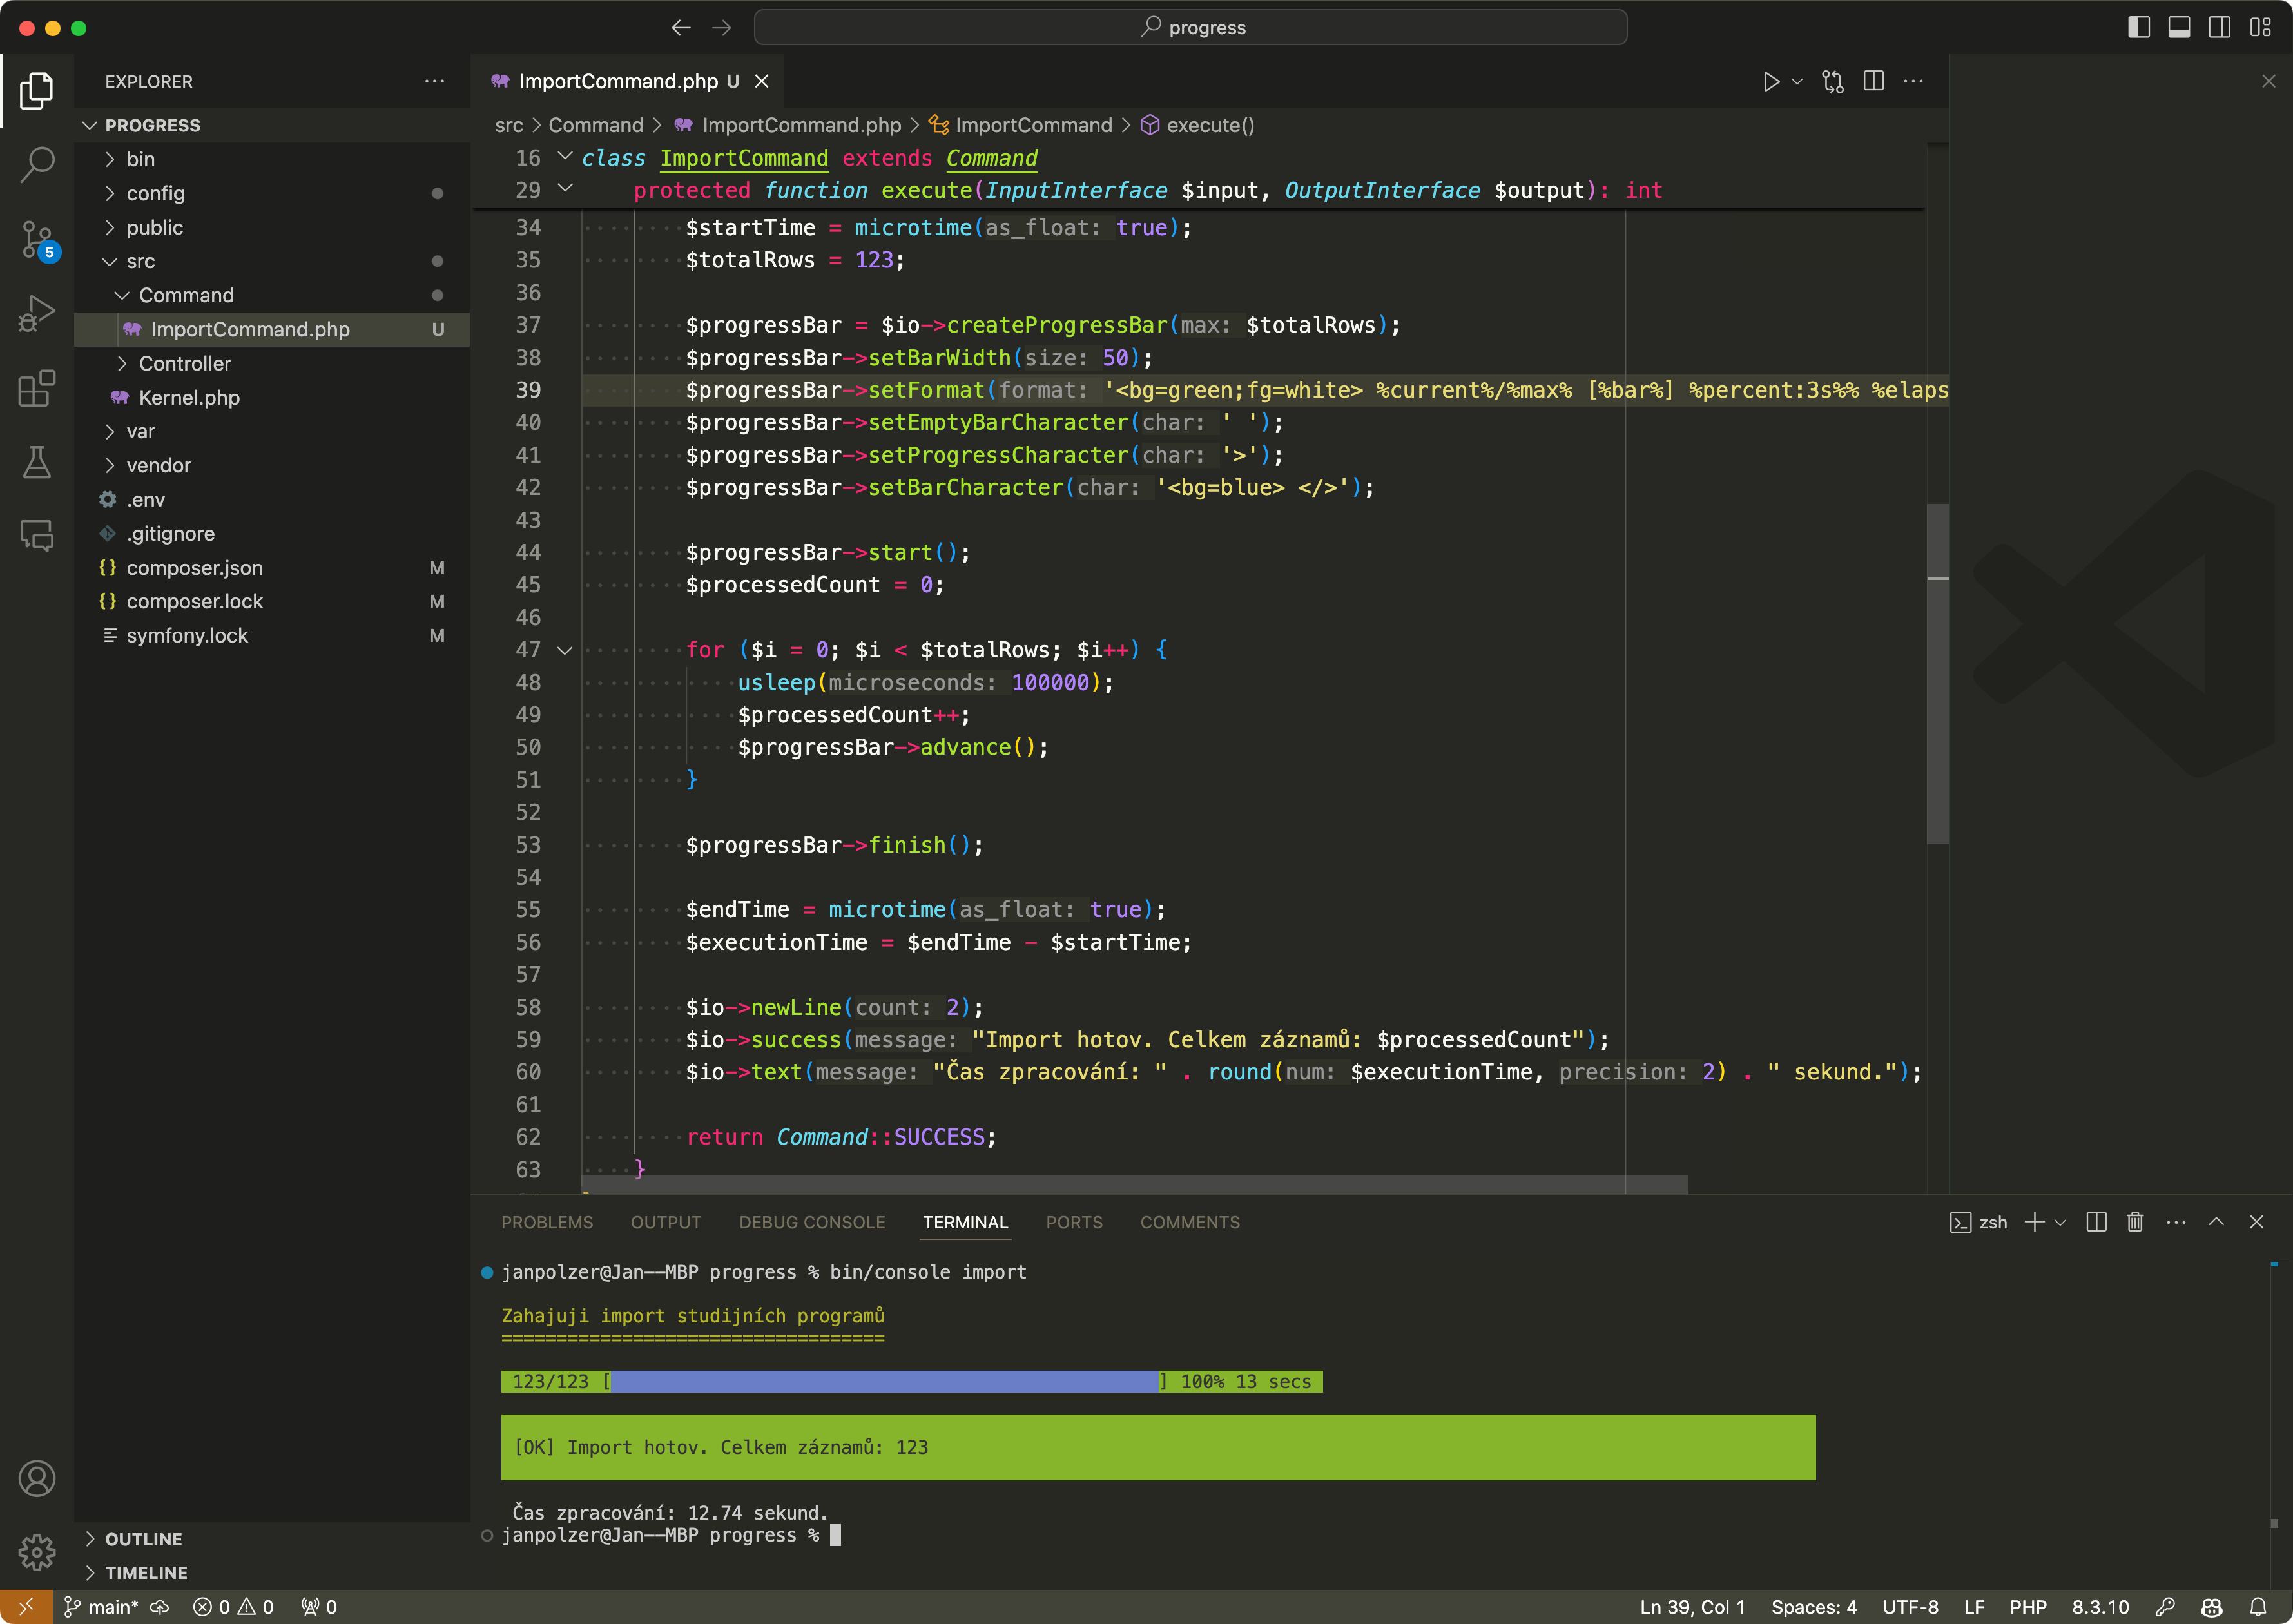This screenshot has width=2293, height=1624.
Task: Open the Manage gear menu
Action: [x=37, y=1552]
